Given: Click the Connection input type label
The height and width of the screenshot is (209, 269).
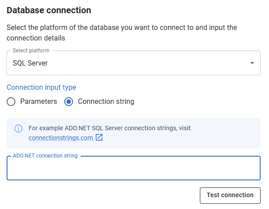Looking at the screenshot, I should click(x=41, y=87).
